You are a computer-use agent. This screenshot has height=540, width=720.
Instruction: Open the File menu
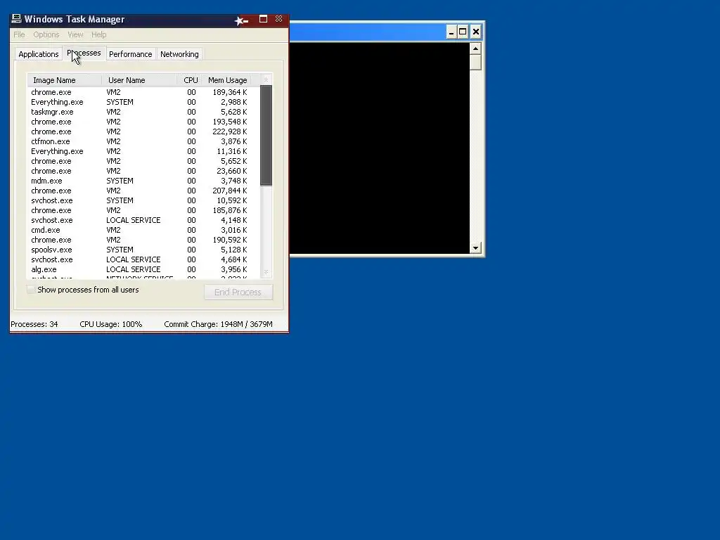tap(19, 34)
